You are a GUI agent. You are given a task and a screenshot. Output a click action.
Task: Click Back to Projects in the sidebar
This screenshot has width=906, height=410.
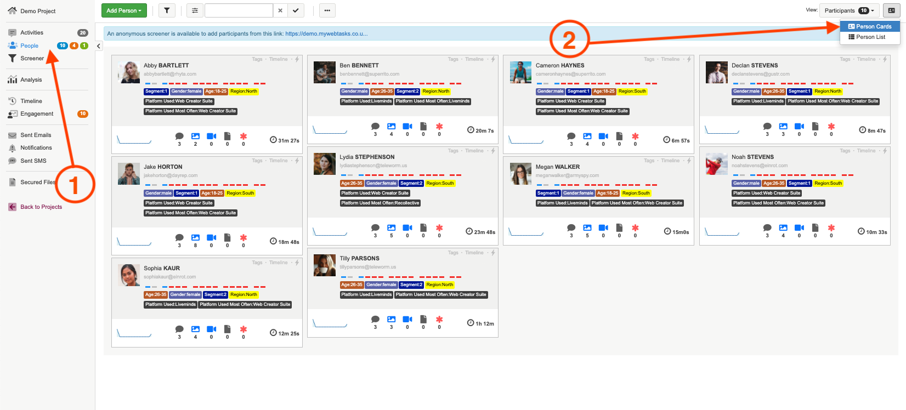(x=41, y=207)
